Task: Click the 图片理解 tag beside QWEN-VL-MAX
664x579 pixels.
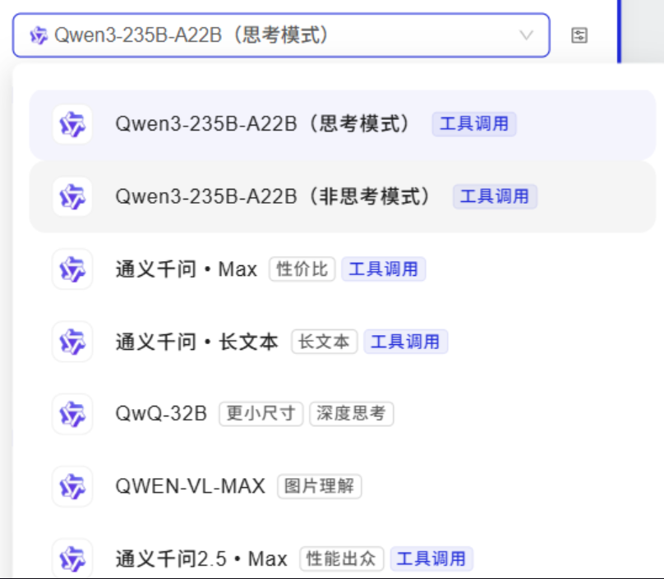Action: (x=319, y=486)
